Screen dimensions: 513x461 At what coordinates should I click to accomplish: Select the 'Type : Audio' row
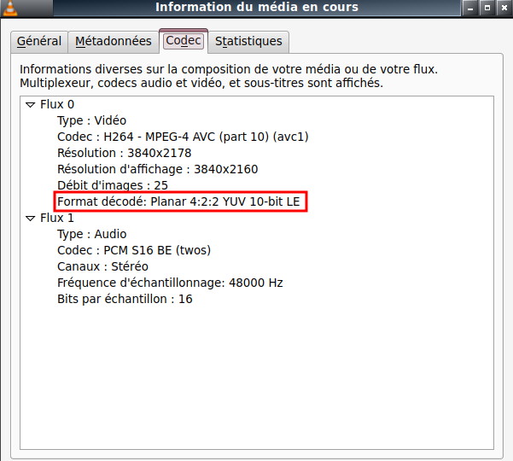pyautogui.click(x=92, y=234)
